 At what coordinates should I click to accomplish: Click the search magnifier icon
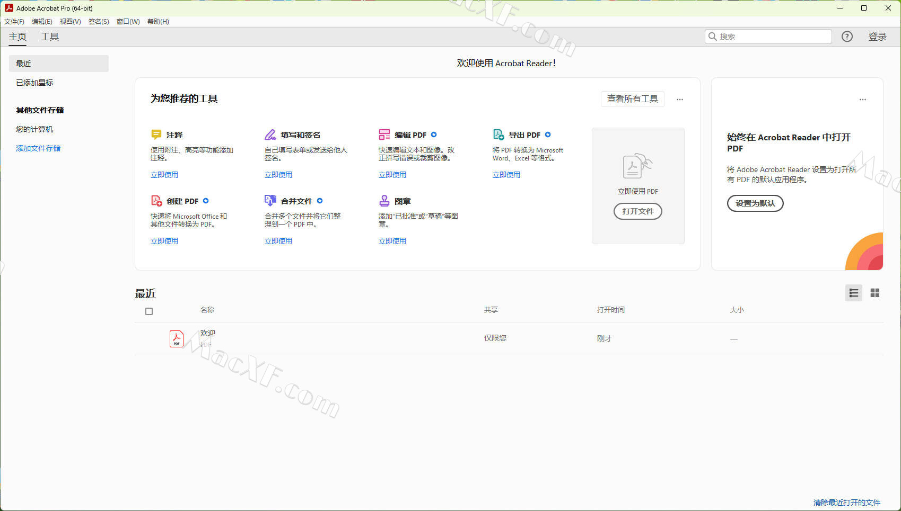[712, 37]
